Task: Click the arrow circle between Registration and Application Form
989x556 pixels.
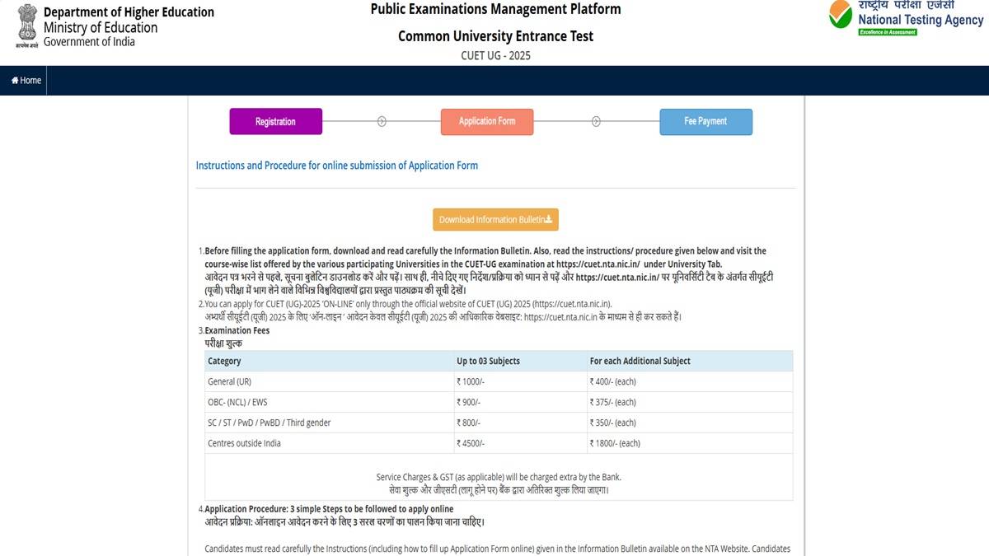Action: click(x=381, y=121)
